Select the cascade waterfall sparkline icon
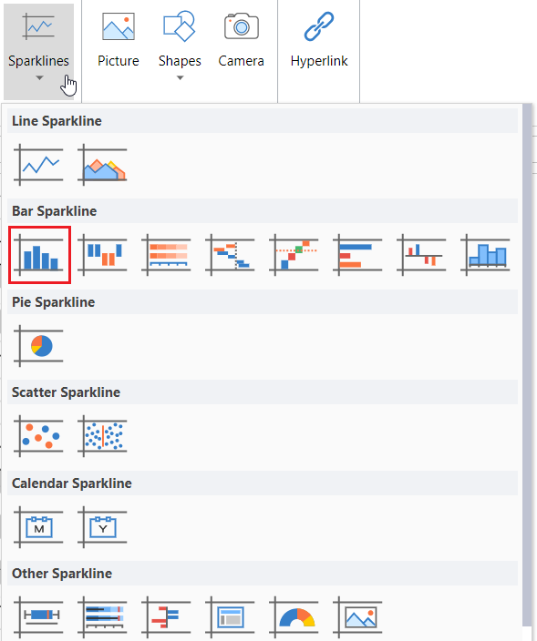Screen dimensions: 537x641 [x=230, y=255]
